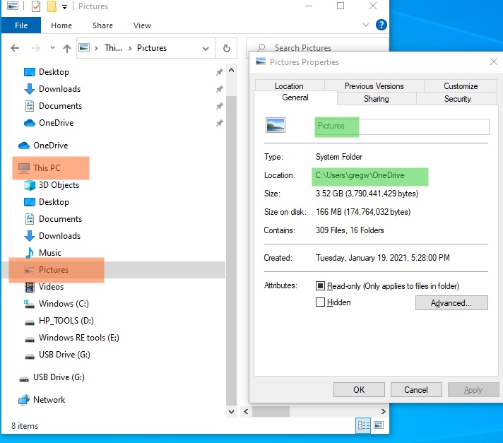Select pinned Desktop in Quick access
The width and height of the screenshot is (503, 443).
(54, 72)
